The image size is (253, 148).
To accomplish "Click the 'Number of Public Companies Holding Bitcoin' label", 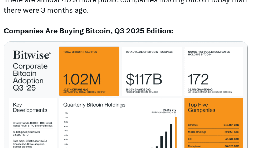I will click(209, 53).
